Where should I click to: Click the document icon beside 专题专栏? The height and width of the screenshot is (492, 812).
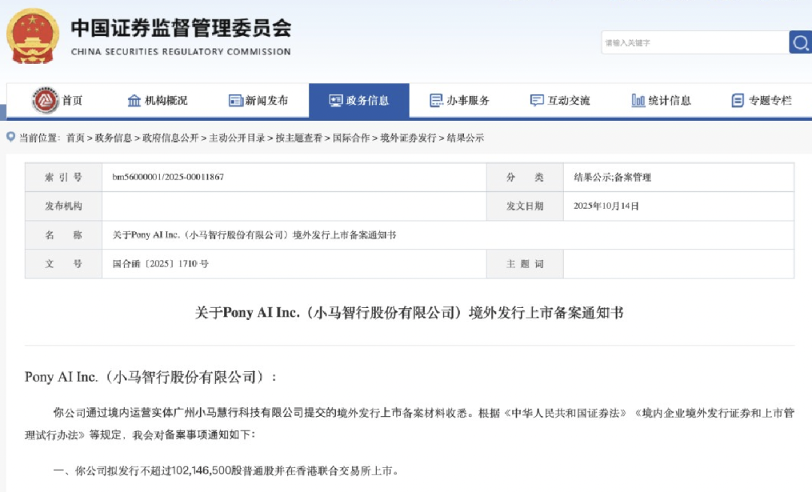(738, 101)
